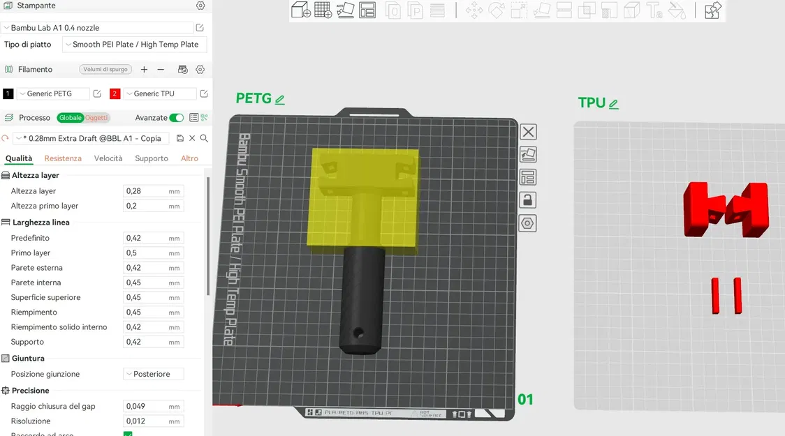This screenshot has height=436, width=785.
Task: Select the Move tool
Action: (474, 11)
